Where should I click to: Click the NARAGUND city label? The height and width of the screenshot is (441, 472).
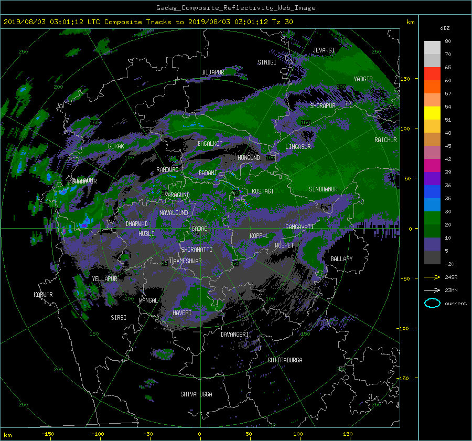tap(177, 195)
